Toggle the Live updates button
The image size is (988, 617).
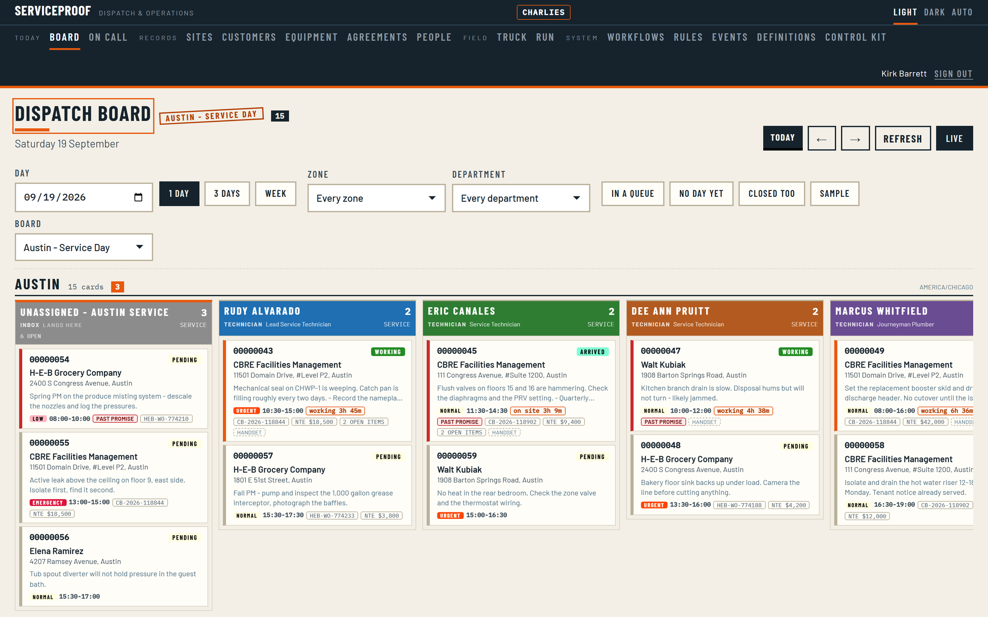click(x=954, y=139)
